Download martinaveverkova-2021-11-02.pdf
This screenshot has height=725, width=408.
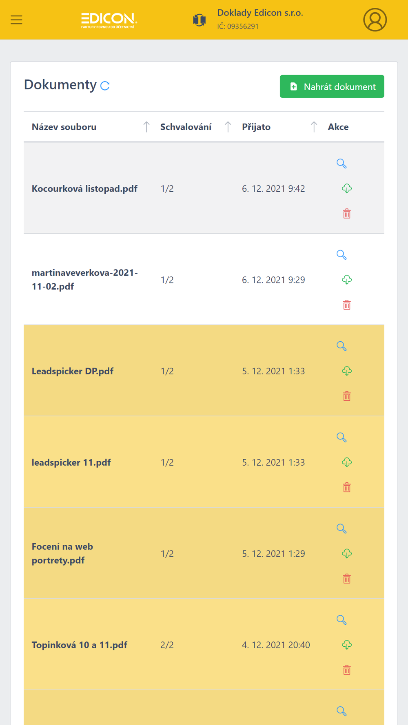pos(347,280)
